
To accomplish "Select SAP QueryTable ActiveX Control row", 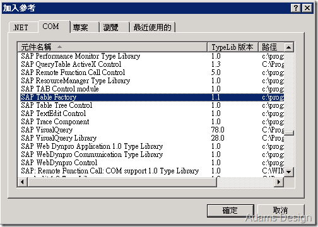I will pyautogui.click(x=152, y=64).
